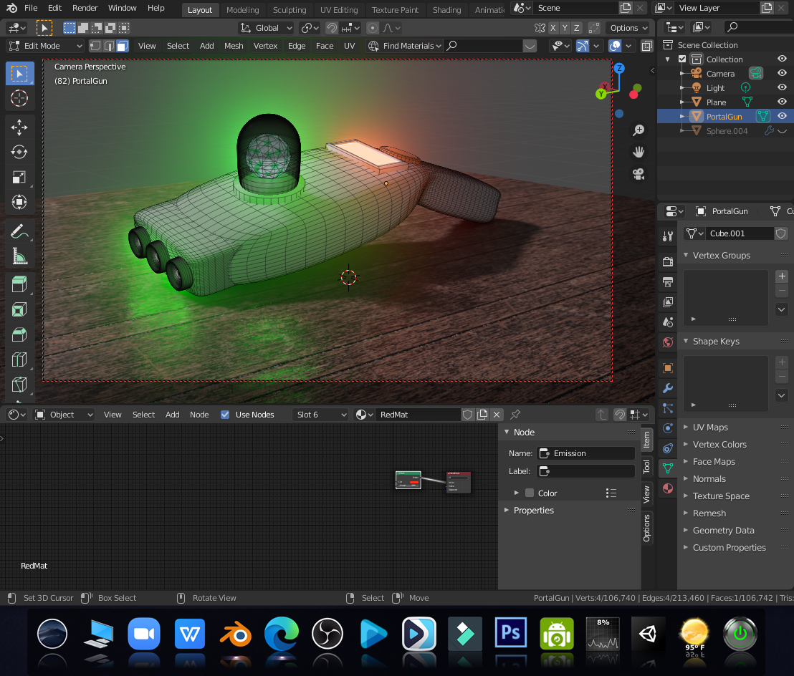Viewport: 794px width, 676px height.
Task: Select the Move tool in the viewport toolbar
Action: click(19, 127)
